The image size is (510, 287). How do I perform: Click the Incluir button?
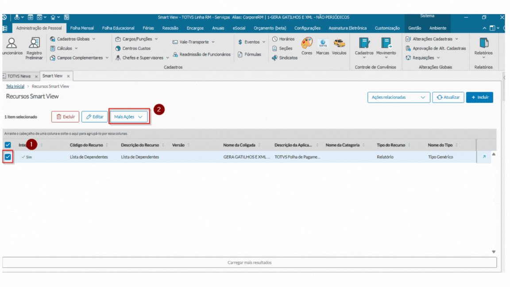(x=479, y=97)
